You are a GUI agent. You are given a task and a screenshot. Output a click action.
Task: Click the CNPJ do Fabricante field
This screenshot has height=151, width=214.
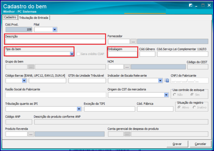[189, 81]
